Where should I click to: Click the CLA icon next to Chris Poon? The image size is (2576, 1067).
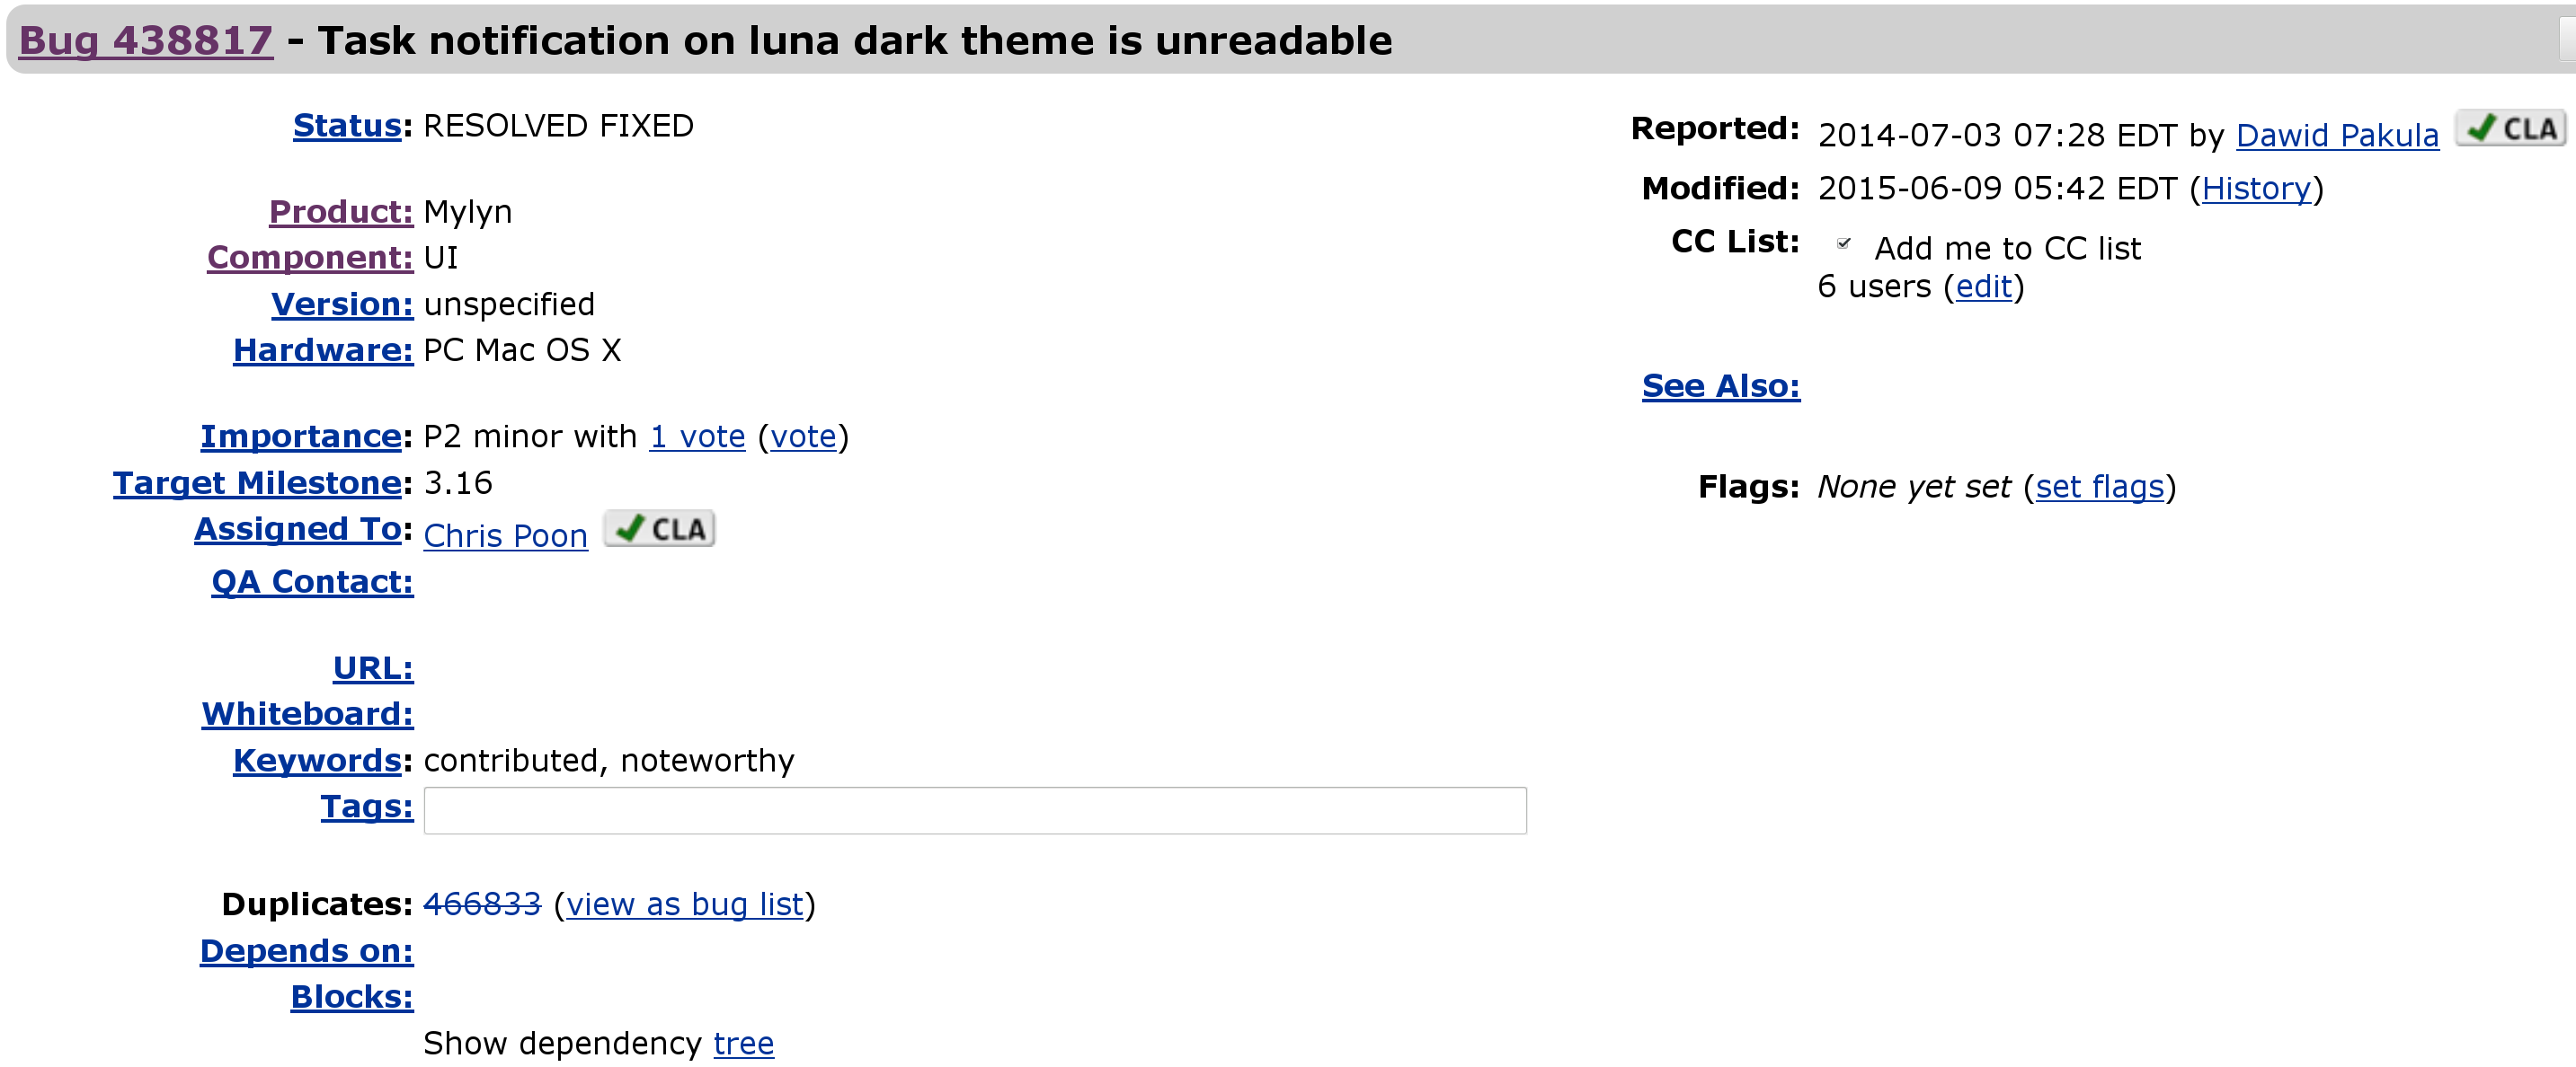[x=680, y=527]
